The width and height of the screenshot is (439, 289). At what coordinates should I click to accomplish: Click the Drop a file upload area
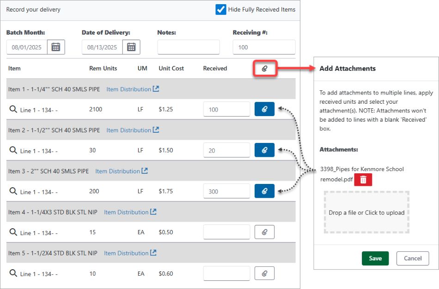[x=366, y=212]
